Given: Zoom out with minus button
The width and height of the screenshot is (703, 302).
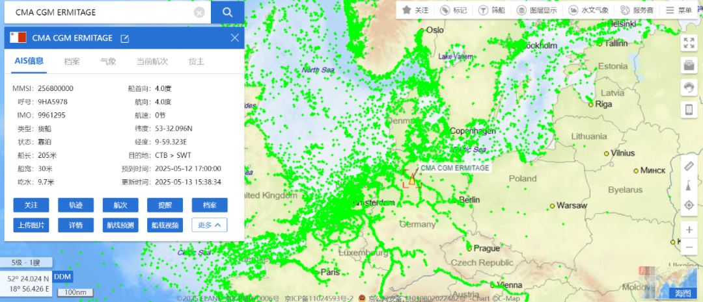Looking at the screenshot, I should pyautogui.click(x=689, y=247).
